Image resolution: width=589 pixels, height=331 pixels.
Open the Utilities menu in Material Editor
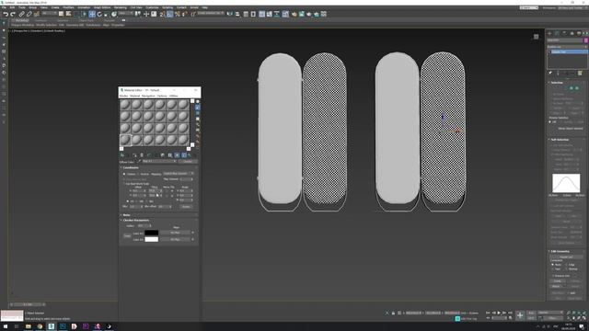point(174,96)
